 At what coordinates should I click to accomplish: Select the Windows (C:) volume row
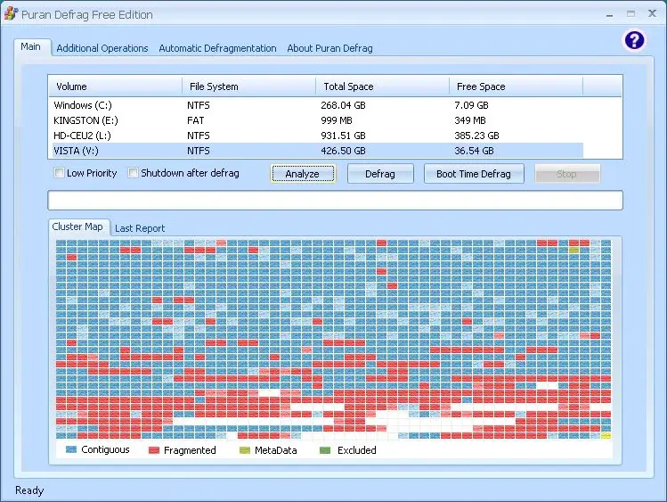coord(317,105)
